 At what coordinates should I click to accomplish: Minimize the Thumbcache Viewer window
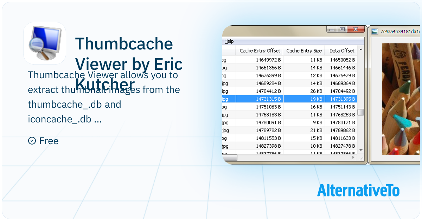(331, 29)
